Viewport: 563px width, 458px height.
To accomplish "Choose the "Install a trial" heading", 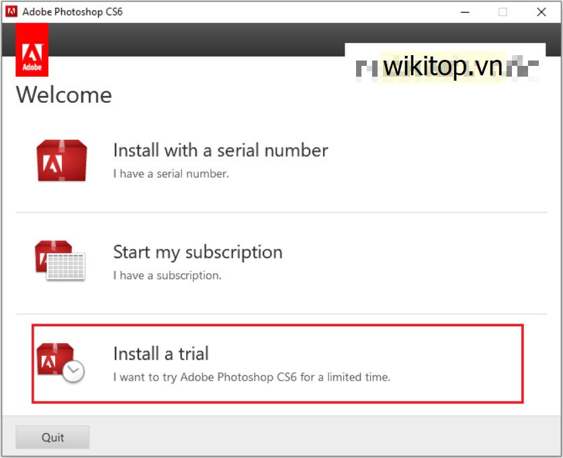I will [x=161, y=354].
